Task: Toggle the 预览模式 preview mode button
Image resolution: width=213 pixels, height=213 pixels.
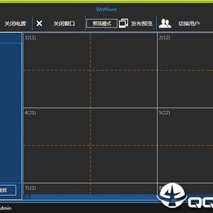Action: click(x=102, y=24)
